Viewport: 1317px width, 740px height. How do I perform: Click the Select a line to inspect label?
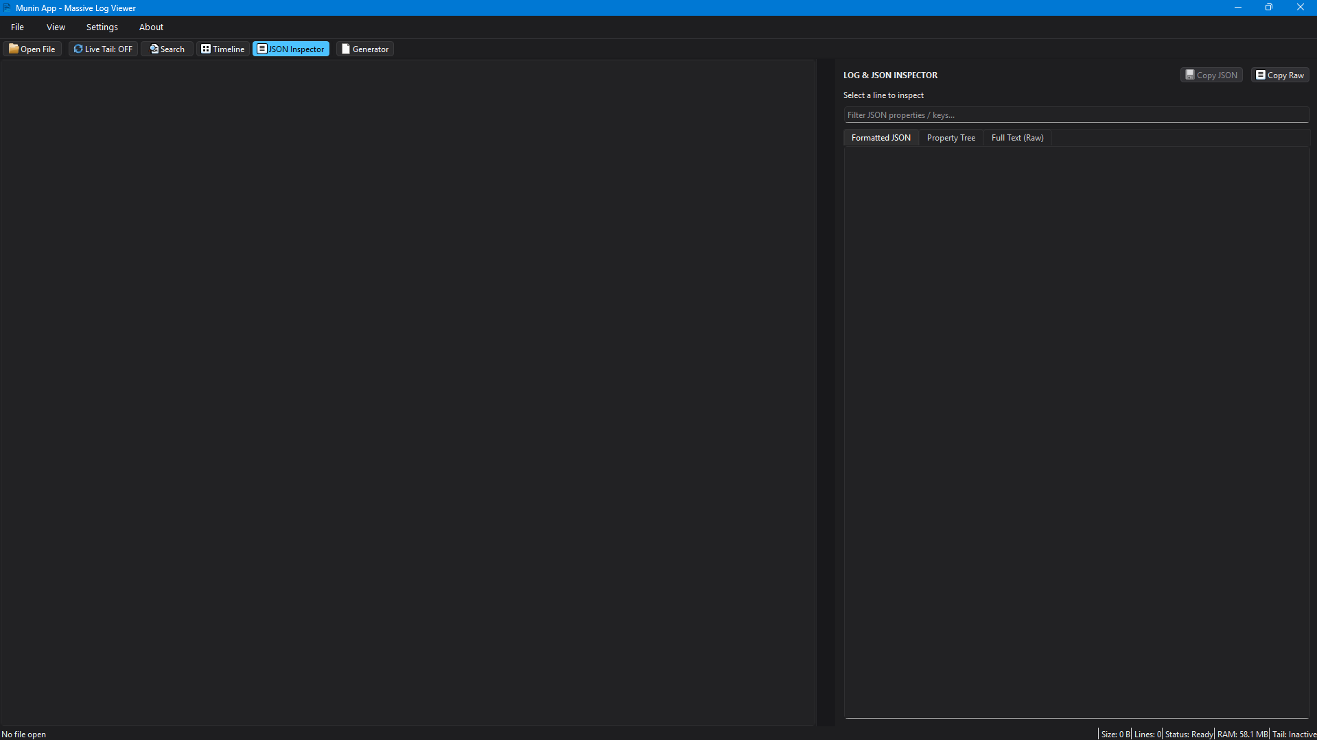point(883,95)
